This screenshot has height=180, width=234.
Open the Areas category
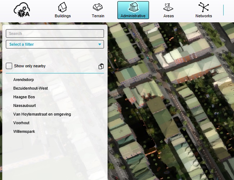tap(168, 10)
